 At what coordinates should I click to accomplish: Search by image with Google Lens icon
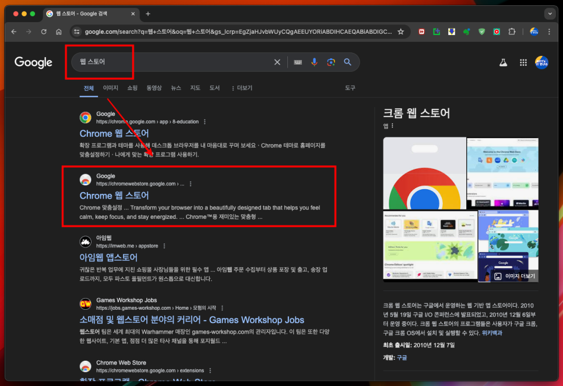[x=331, y=62]
